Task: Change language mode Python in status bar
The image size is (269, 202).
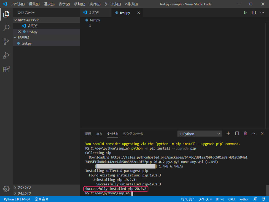Action: click(x=244, y=199)
